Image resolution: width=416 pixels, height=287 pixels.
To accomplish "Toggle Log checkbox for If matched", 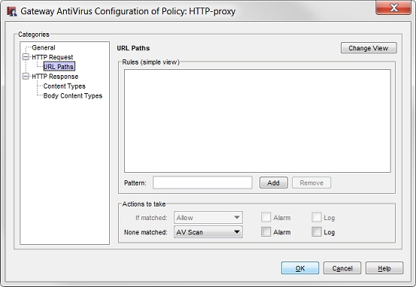I will coord(317,217).
